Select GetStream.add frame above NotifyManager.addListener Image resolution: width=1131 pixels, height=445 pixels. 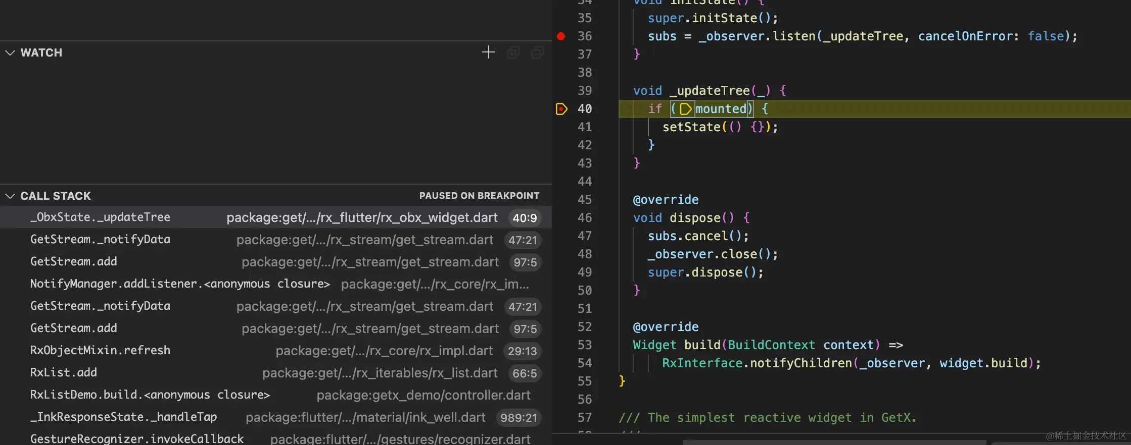click(x=276, y=262)
